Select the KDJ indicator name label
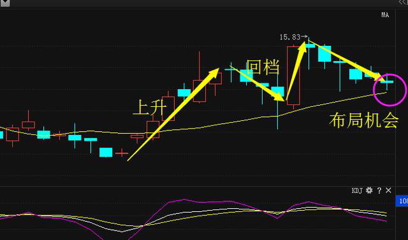The height and width of the screenshot is (240, 408). click(357, 190)
